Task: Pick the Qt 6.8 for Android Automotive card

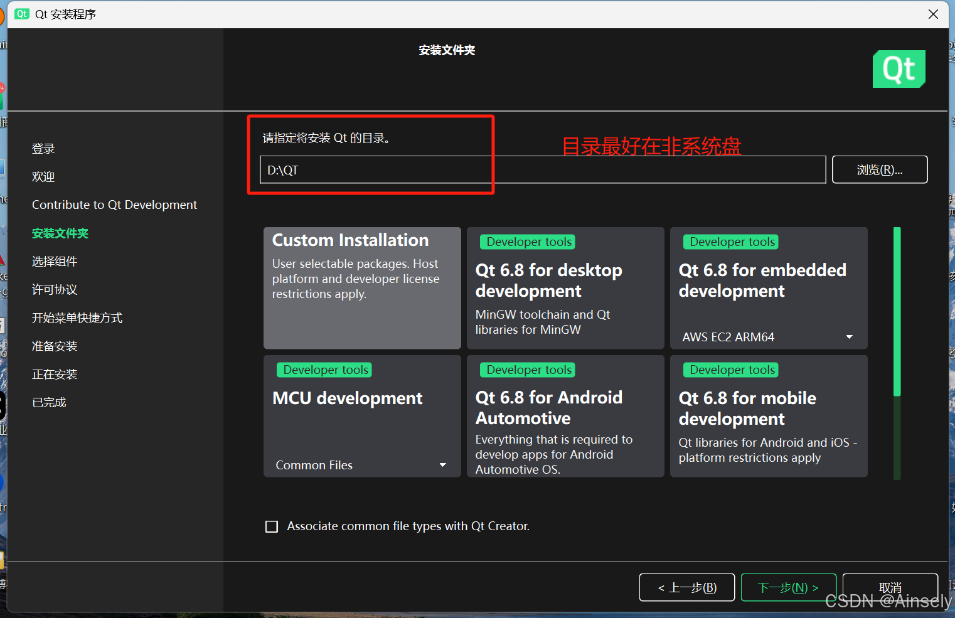Action: pos(565,416)
